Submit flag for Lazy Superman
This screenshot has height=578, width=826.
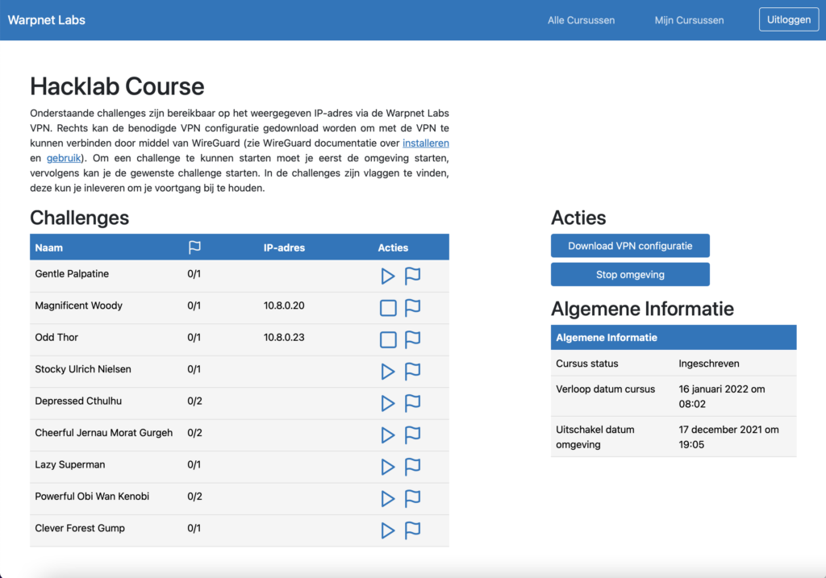coord(412,467)
